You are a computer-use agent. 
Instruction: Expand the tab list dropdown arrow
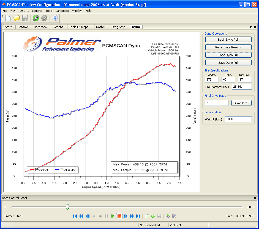[250, 27]
